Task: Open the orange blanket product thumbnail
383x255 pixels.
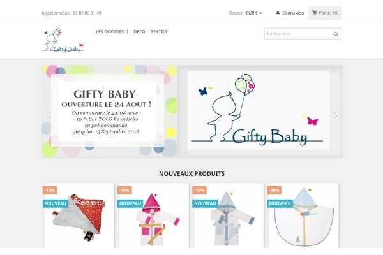Action: click(79, 215)
